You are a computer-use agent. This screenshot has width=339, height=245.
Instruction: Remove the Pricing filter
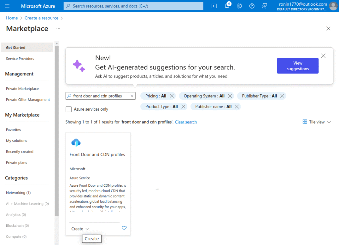(172, 96)
